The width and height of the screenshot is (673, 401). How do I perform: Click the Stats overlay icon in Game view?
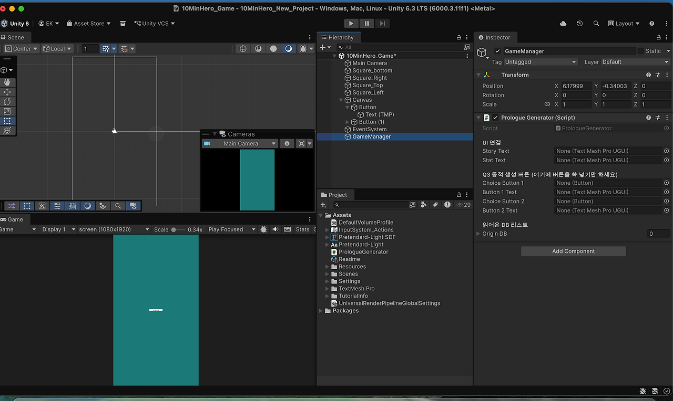tap(303, 229)
